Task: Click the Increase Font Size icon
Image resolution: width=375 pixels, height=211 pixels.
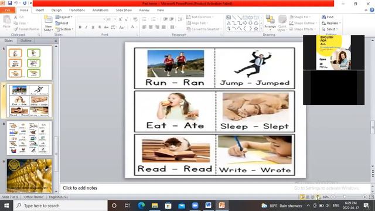Action: point(121,19)
